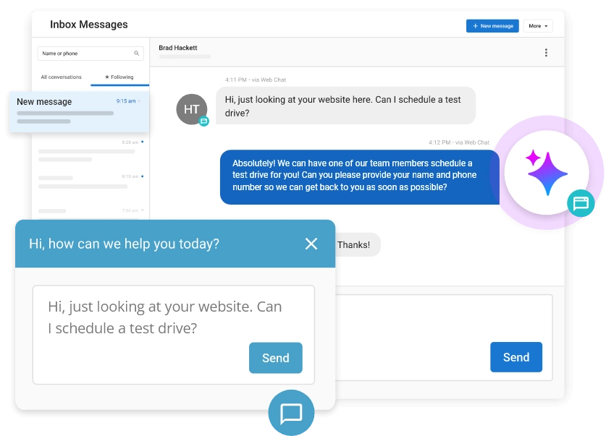Click the chat bubble badge on HT avatar
The height and width of the screenshot is (436, 614).
tap(203, 120)
